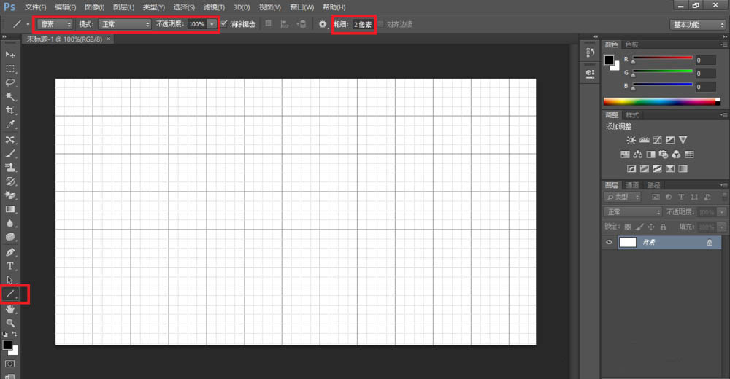Select the Line shape tool
The height and width of the screenshot is (379, 730).
point(9,294)
